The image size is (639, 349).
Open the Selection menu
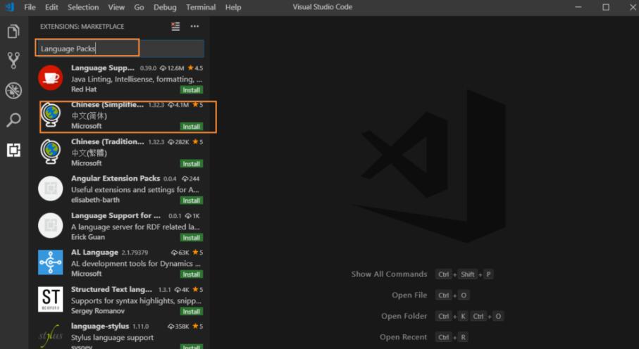83,7
